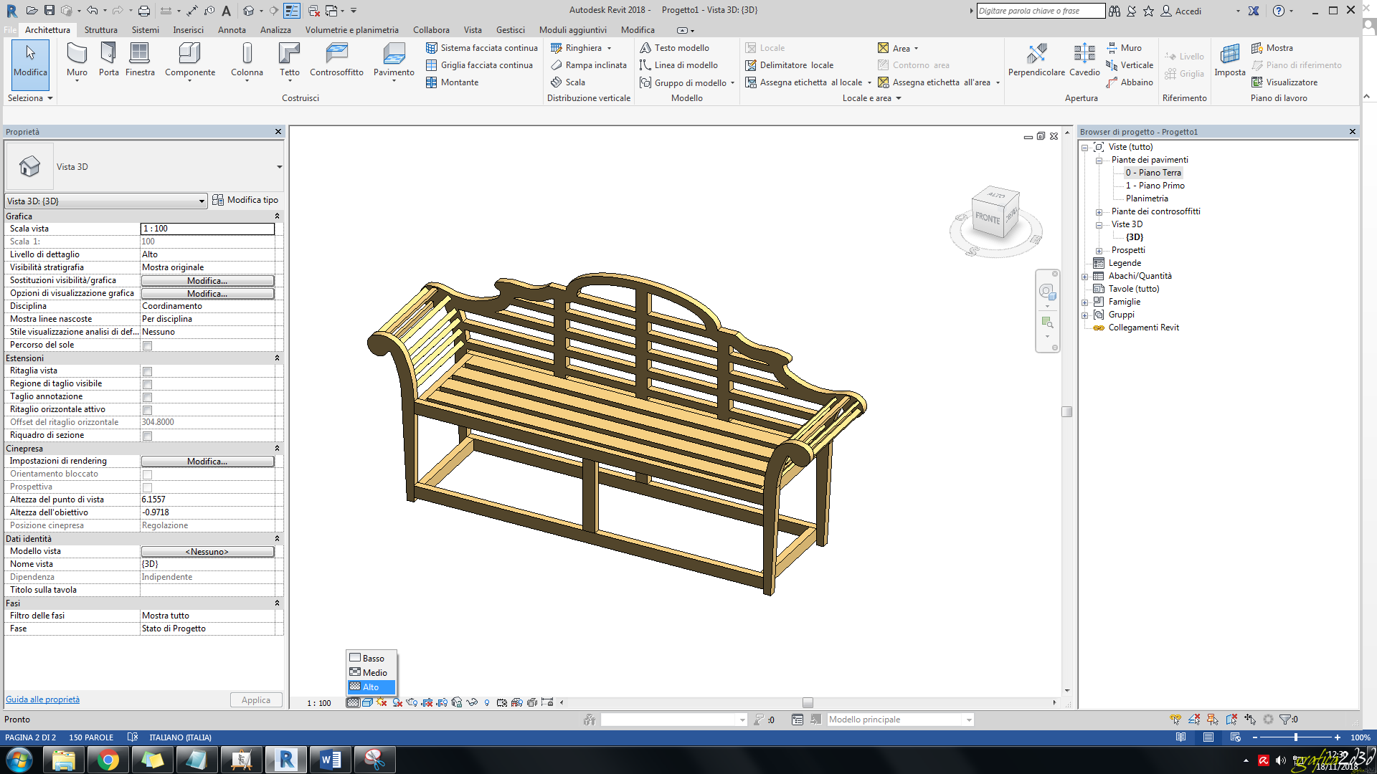Open the Annota ribbon tab
The width and height of the screenshot is (1377, 774).
coord(231,30)
